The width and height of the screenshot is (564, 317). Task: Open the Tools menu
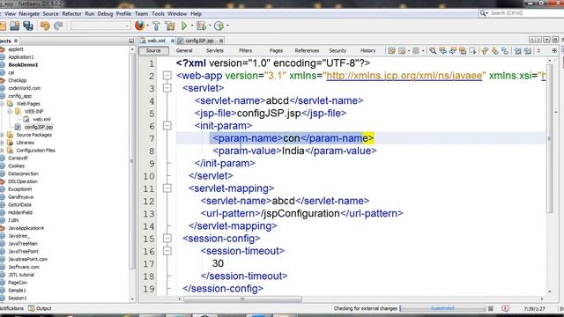tap(158, 14)
